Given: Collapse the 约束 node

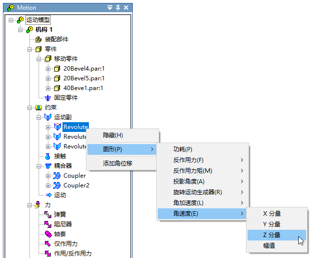Looking at the screenshot, I should click(30, 108).
